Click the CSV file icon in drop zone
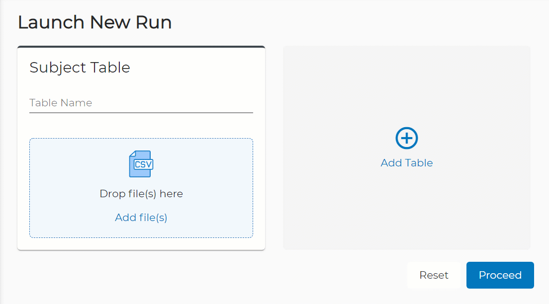 point(141,164)
